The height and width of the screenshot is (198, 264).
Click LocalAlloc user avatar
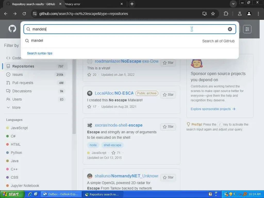[90, 93]
